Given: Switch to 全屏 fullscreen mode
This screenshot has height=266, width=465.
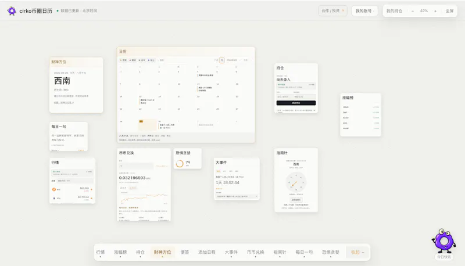Looking at the screenshot, I should tap(449, 10).
